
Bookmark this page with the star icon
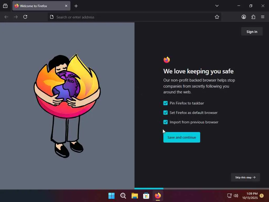pyautogui.click(x=217, y=17)
